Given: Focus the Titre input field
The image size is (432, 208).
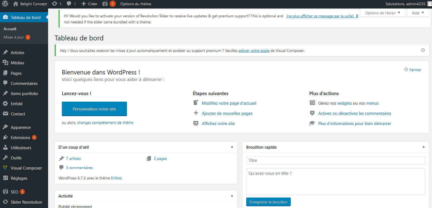Looking at the screenshot, I should click(336, 160).
